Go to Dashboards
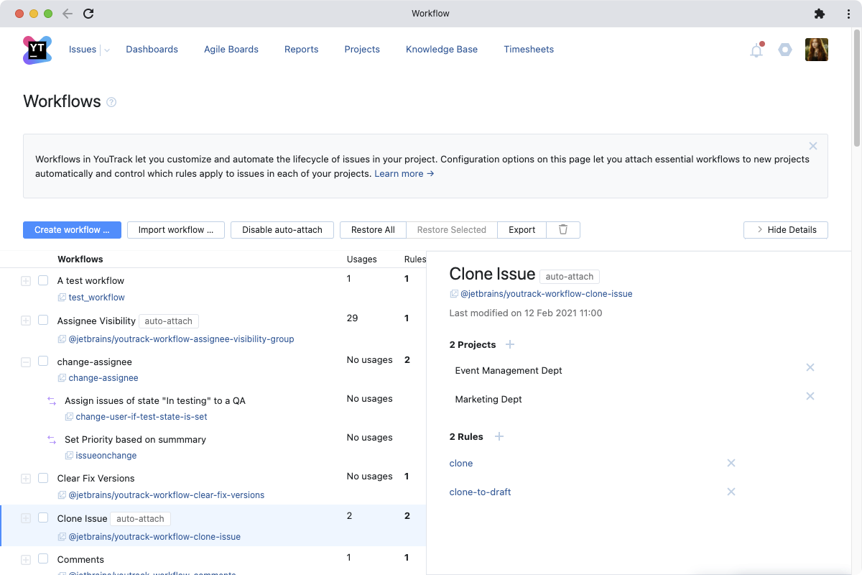 [152, 50]
